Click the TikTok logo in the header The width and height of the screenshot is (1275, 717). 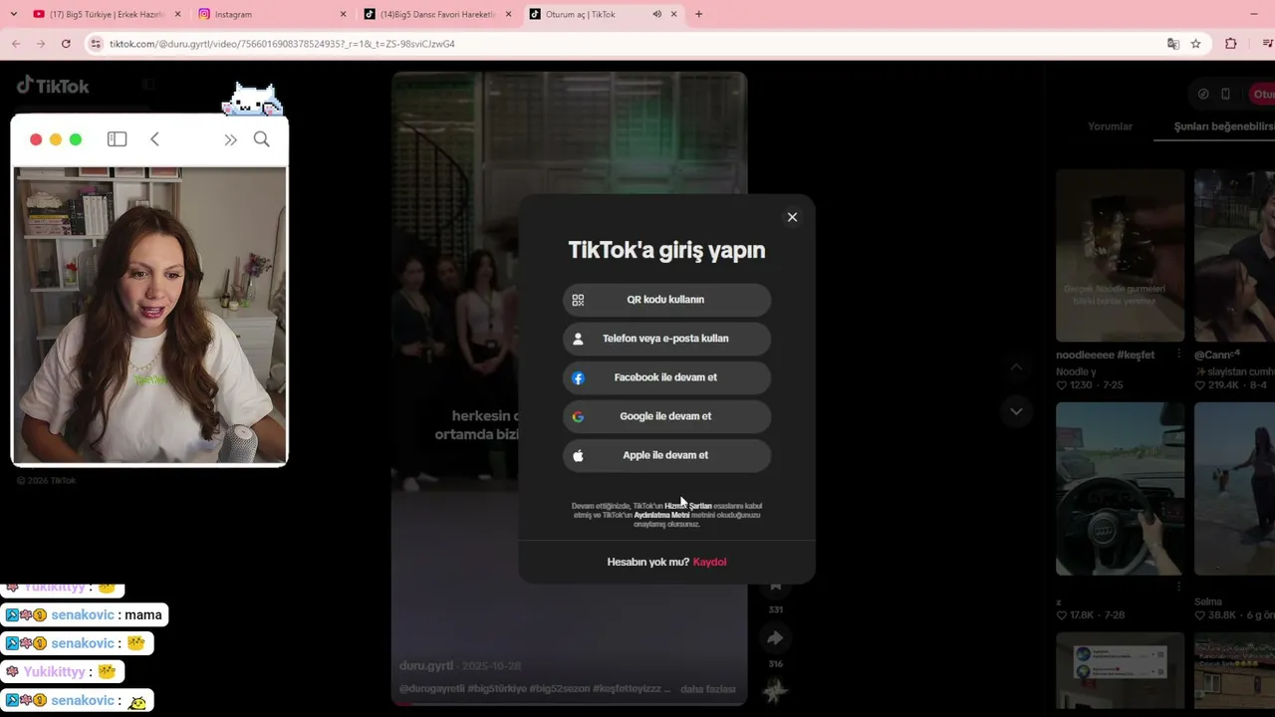[x=53, y=86]
